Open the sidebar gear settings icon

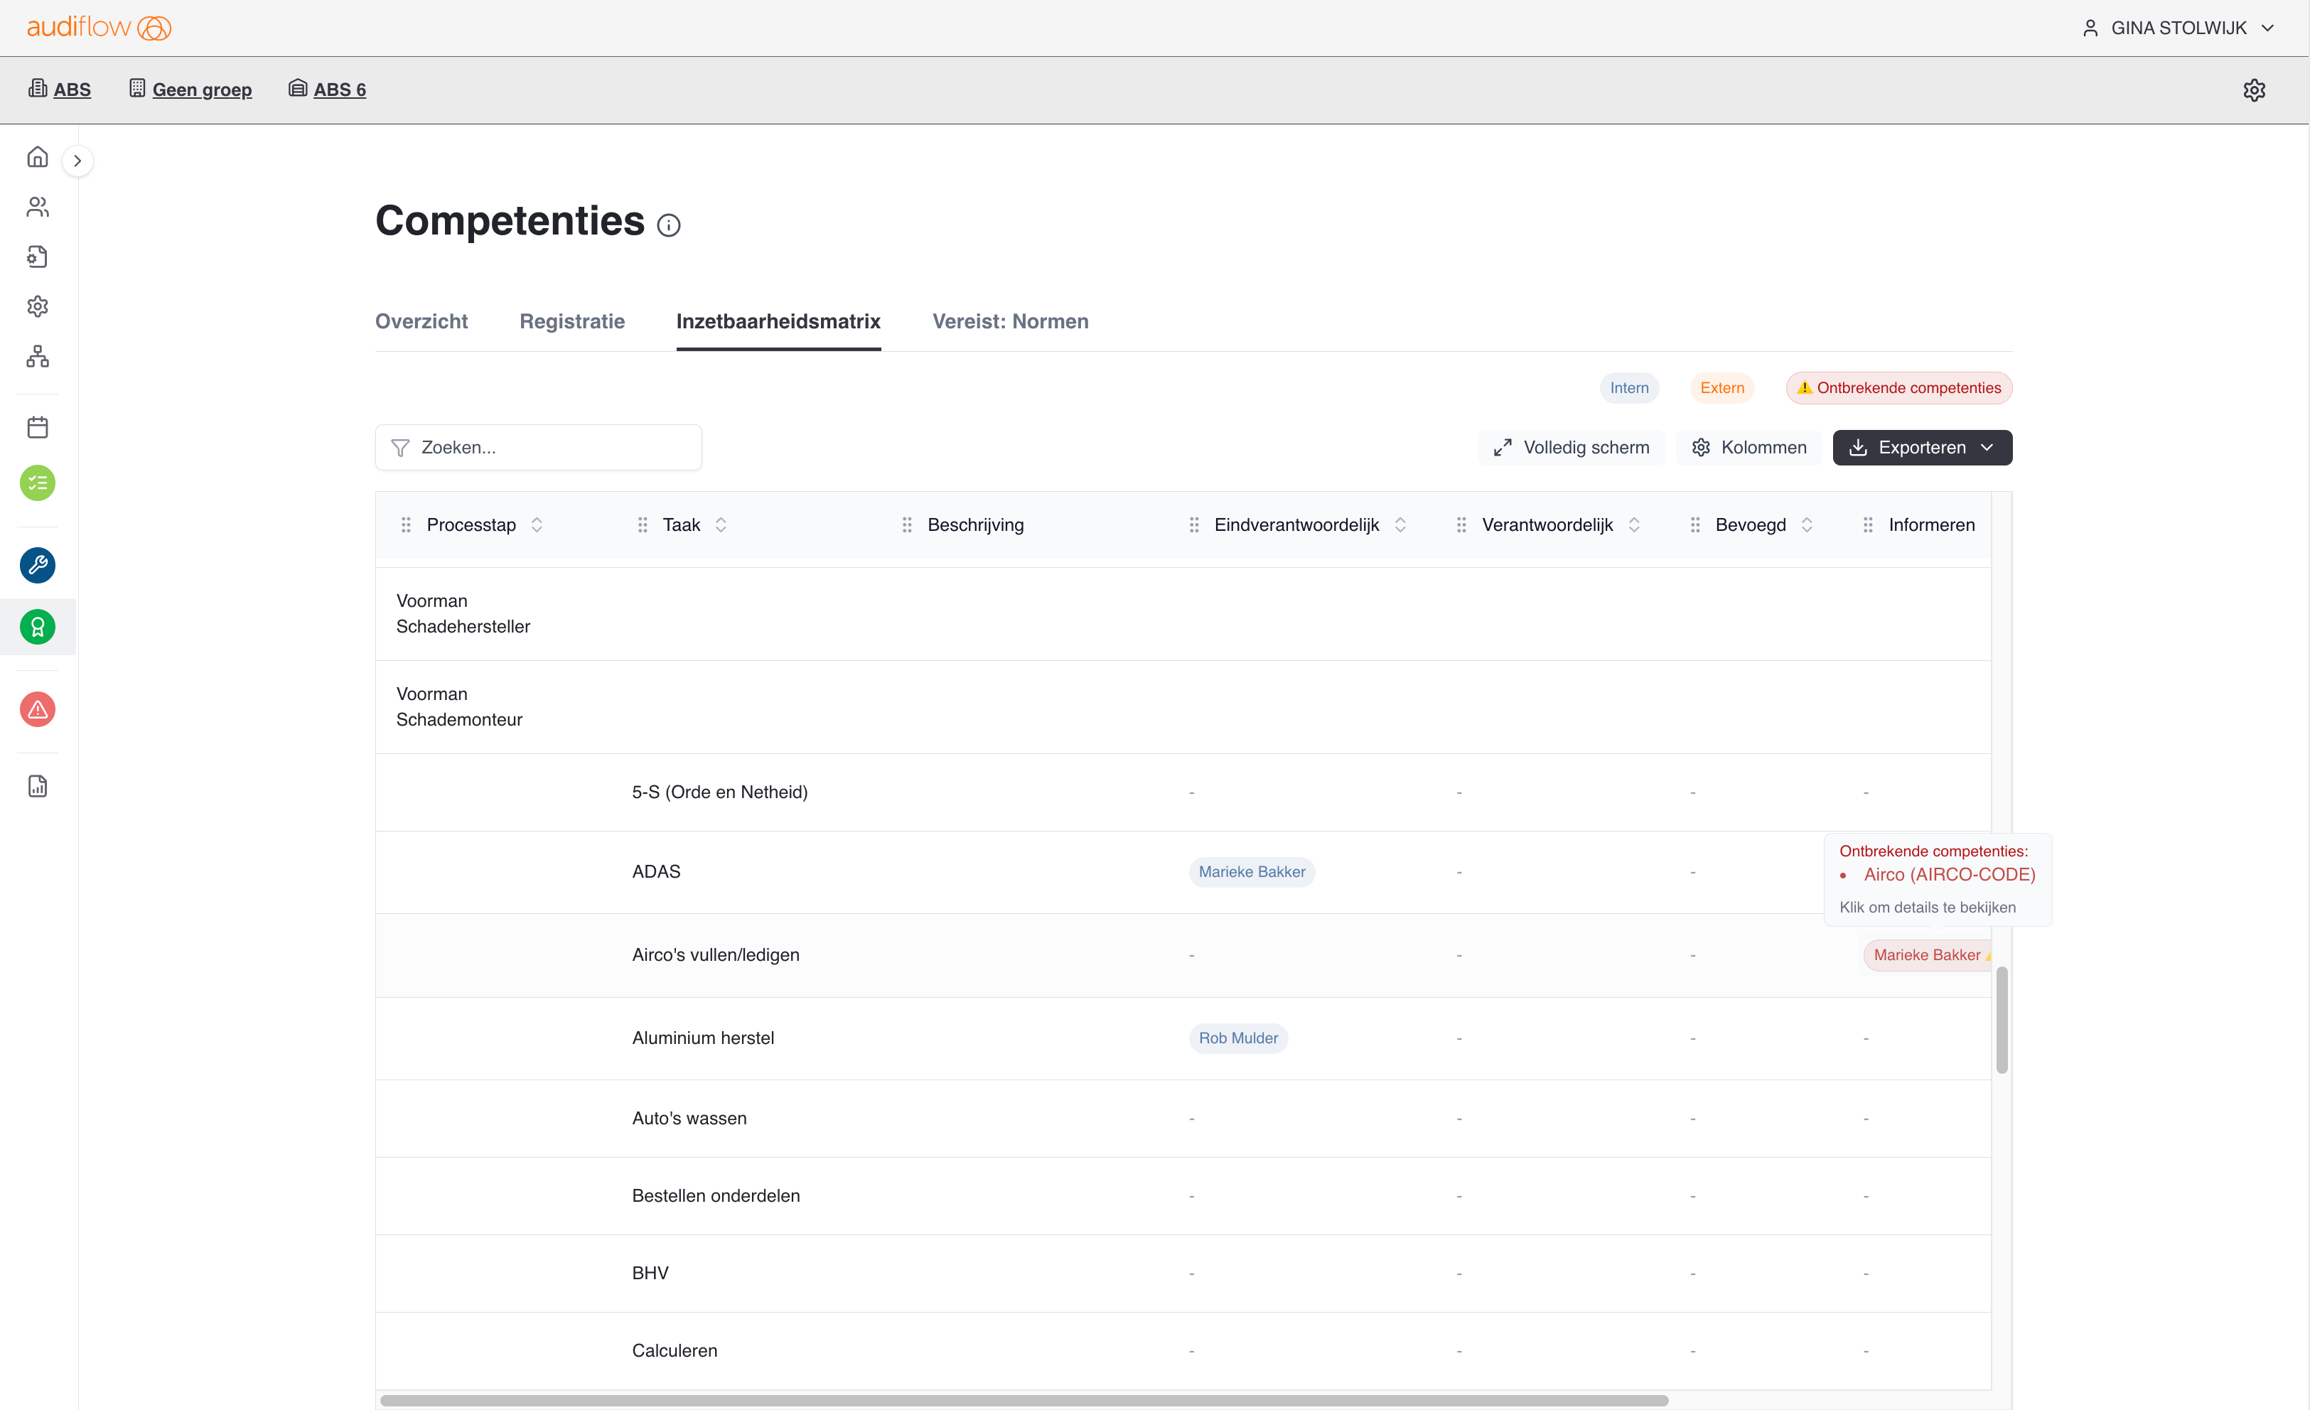click(38, 306)
